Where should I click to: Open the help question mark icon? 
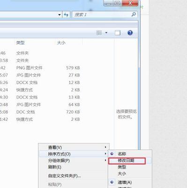pyautogui.click(x=130, y=33)
